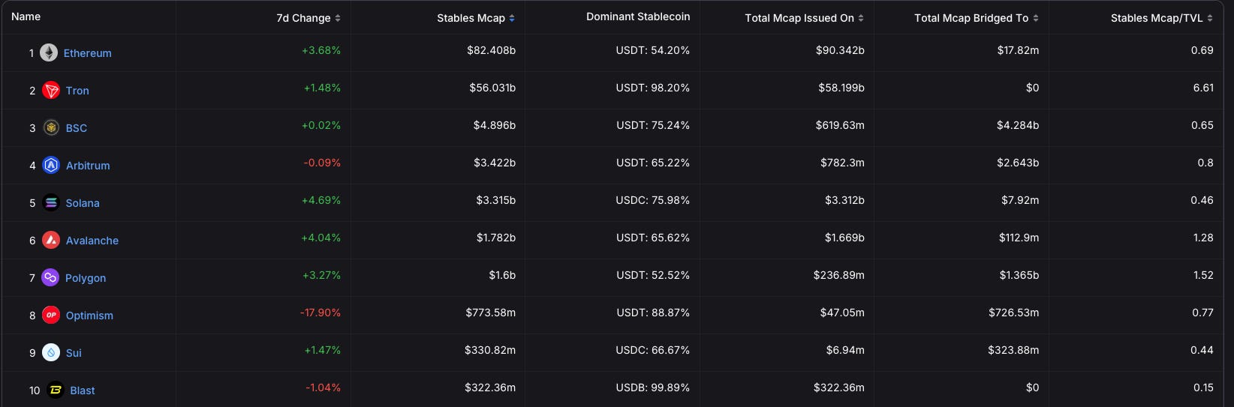Click the Polygon logo icon
Image resolution: width=1234 pixels, height=407 pixels.
pyautogui.click(x=50, y=278)
